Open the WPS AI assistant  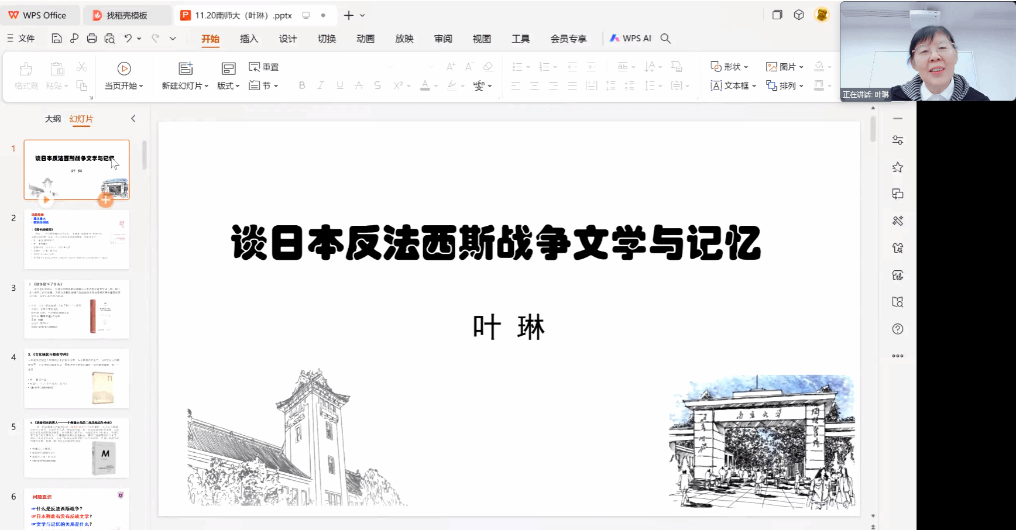click(x=630, y=39)
